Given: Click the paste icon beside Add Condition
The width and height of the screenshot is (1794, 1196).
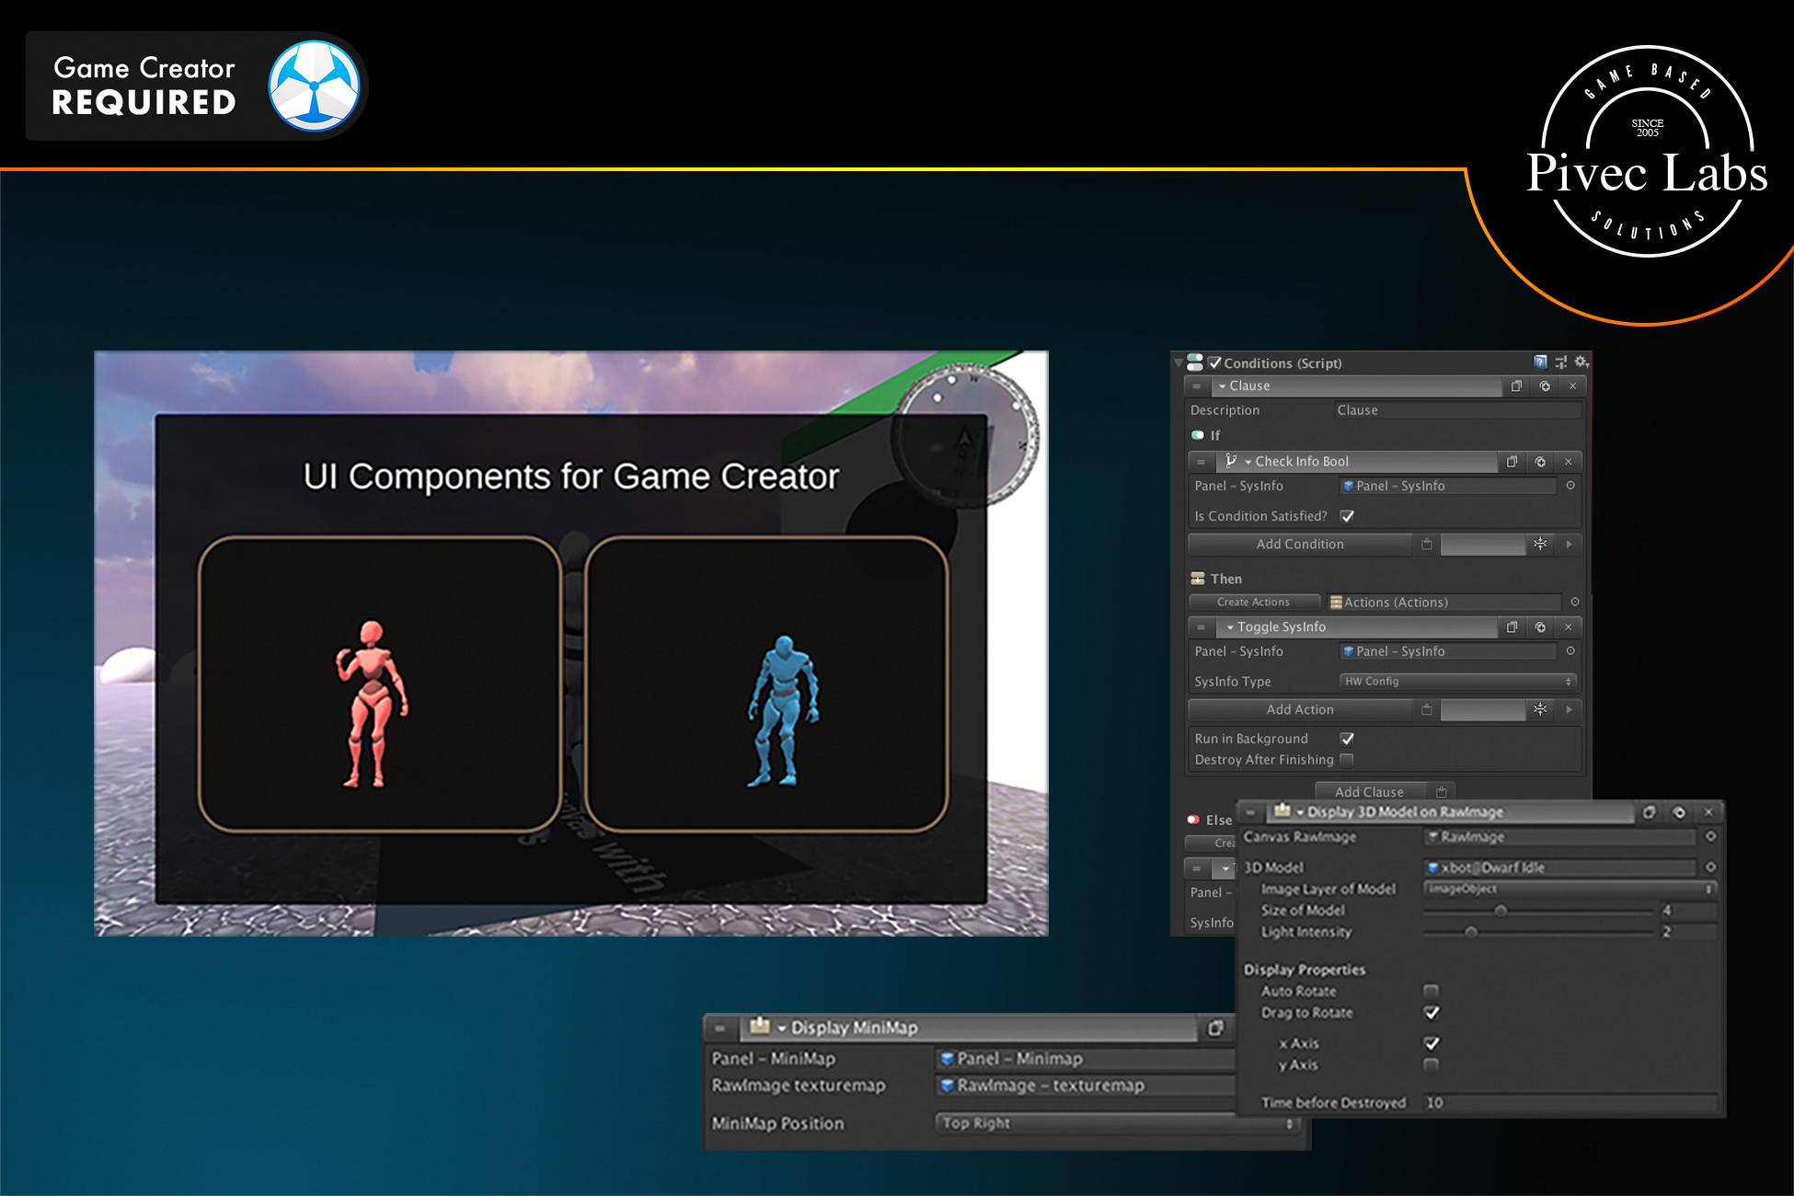Looking at the screenshot, I should tap(1426, 545).
